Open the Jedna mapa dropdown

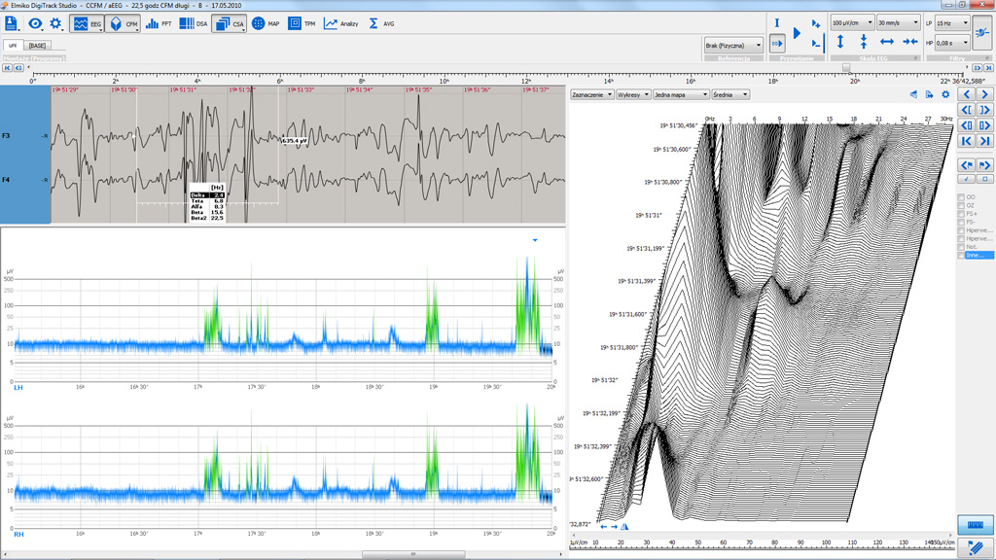680,94
